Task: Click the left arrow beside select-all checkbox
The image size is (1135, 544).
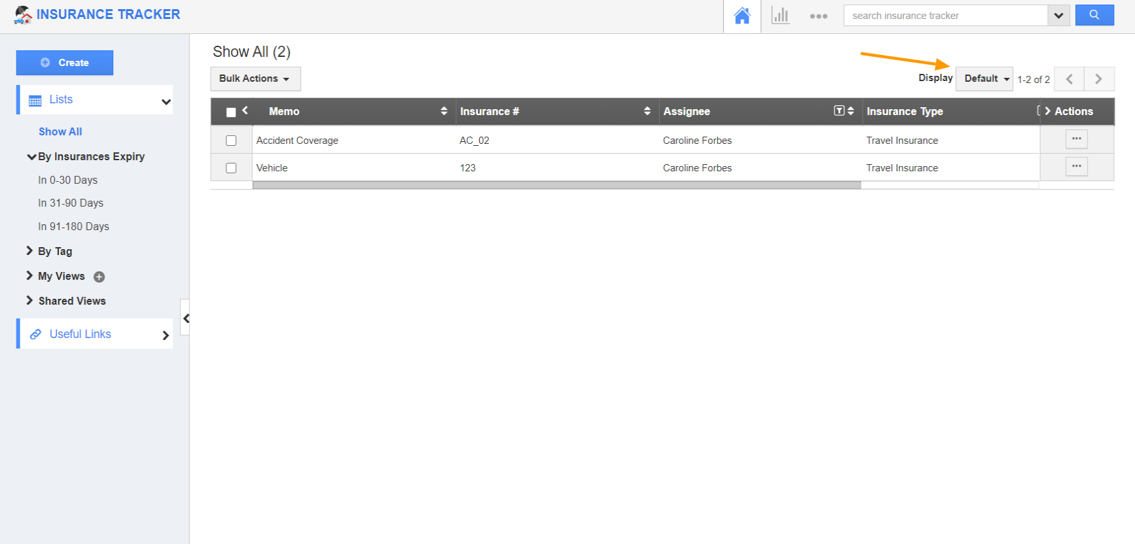Action: (x=245, y=110)
